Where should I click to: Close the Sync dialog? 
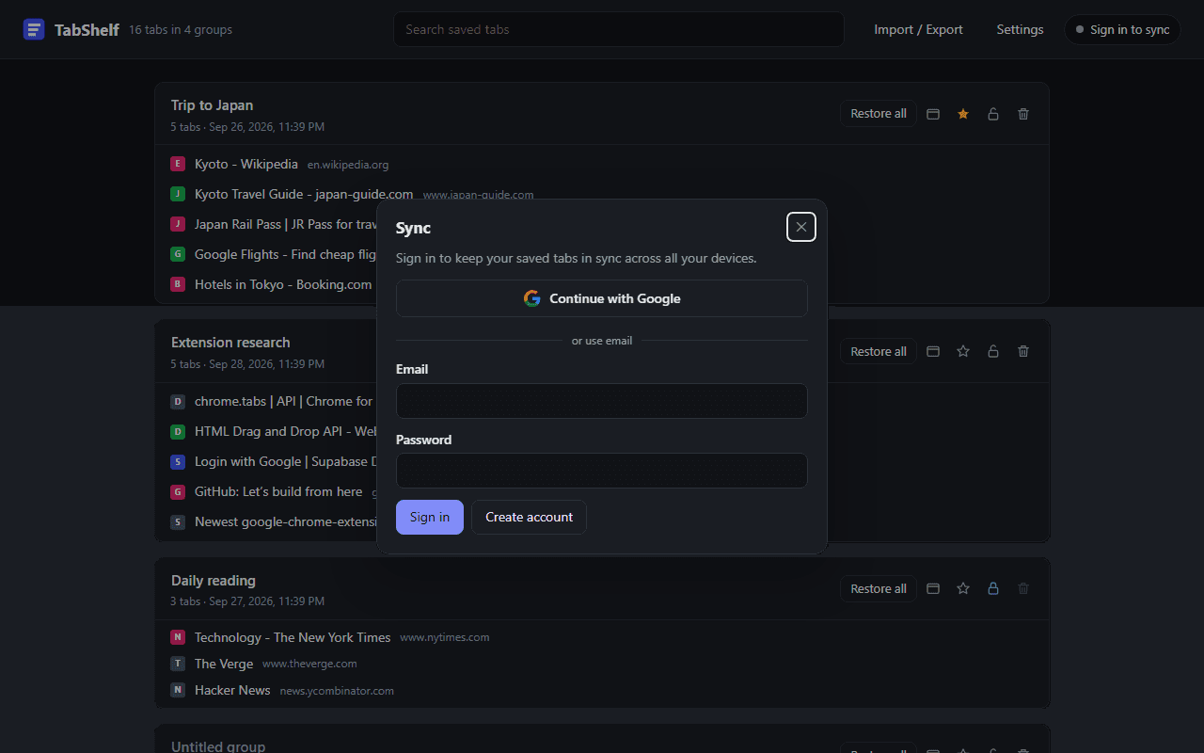(x=801, y=227)
